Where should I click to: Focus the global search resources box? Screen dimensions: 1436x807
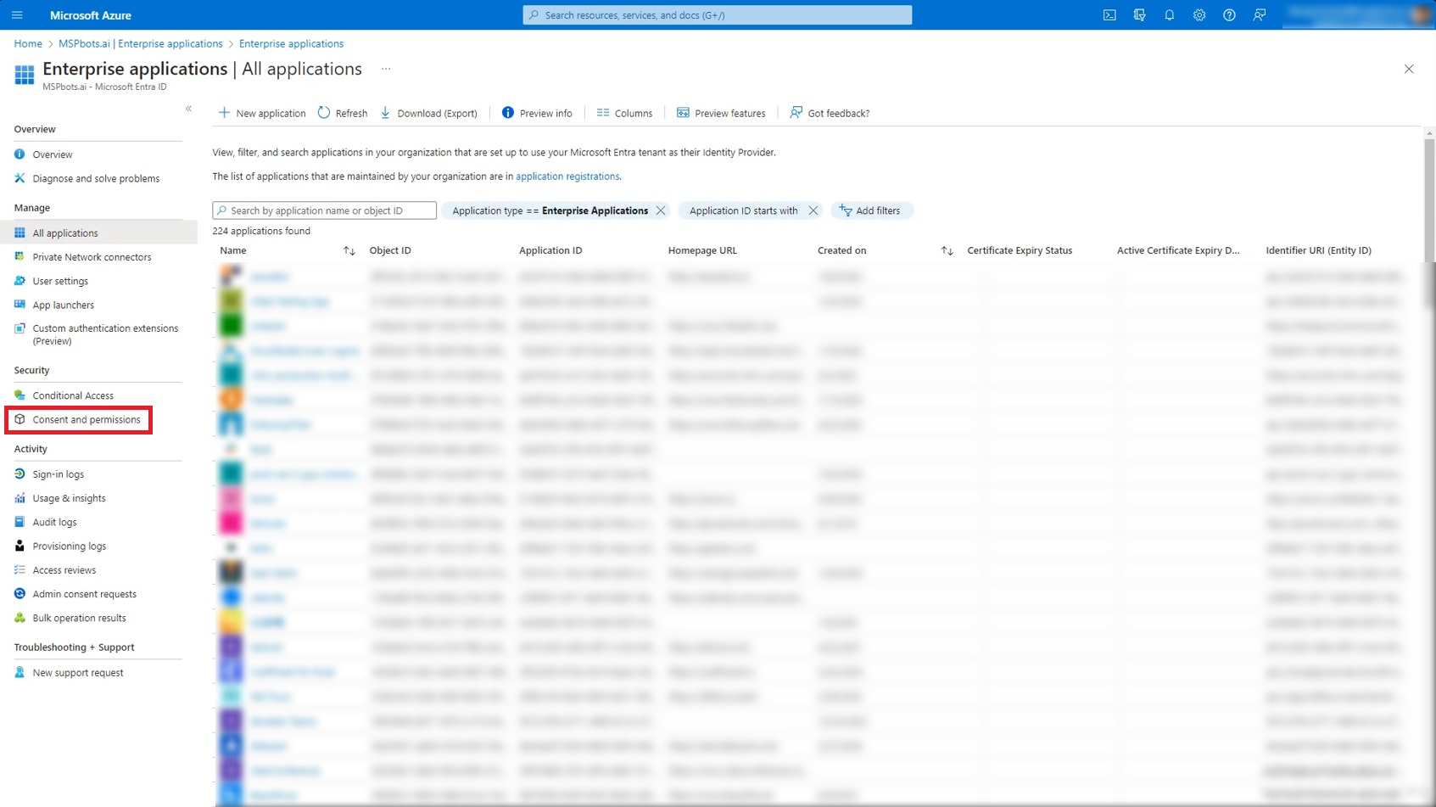[x=718, y=15]
